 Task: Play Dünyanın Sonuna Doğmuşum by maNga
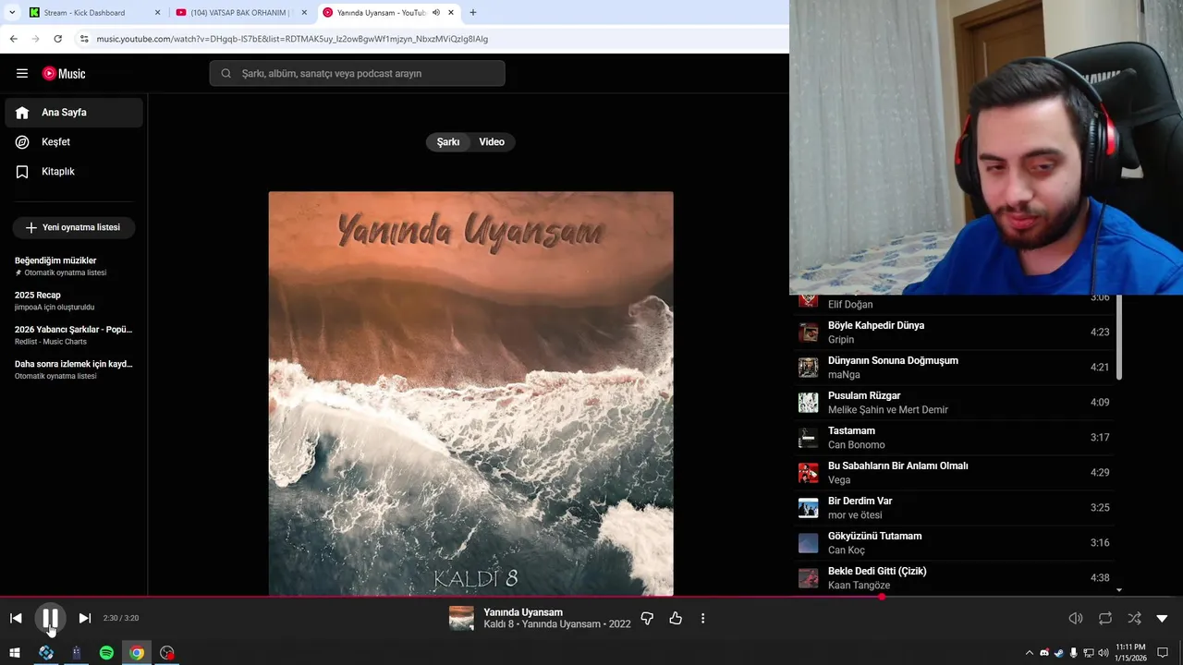click(954, 368)
